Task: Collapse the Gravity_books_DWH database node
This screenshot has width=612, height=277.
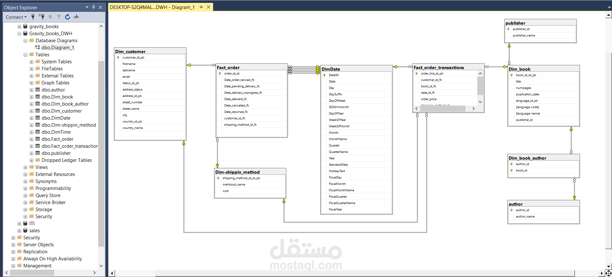Action: click(19, 34)
